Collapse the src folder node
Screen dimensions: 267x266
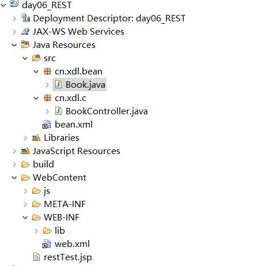25,58
